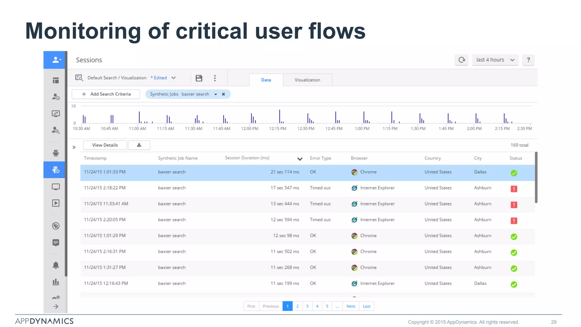Click the green OK status icon for 1:01:33 PM
The height and width of the screenshot is (327, 581).
[x=514, y=173]
